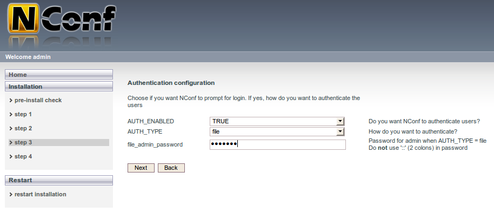Select the AUTH_TYPE combo box showing file
Screen dimensions: 494x212
tap(277, 131)
